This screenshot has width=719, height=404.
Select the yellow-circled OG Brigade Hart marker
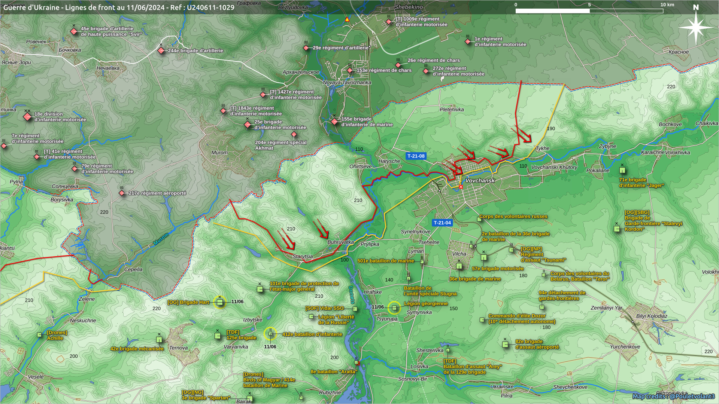220,302
